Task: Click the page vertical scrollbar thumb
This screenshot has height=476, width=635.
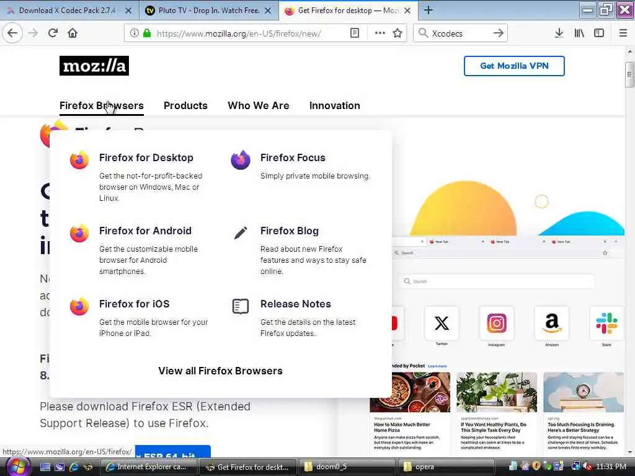Action: coord(629,74)
